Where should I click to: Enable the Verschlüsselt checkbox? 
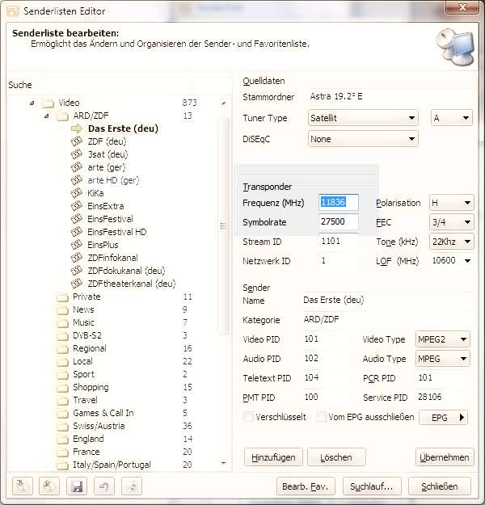click(x=249, y=417)
